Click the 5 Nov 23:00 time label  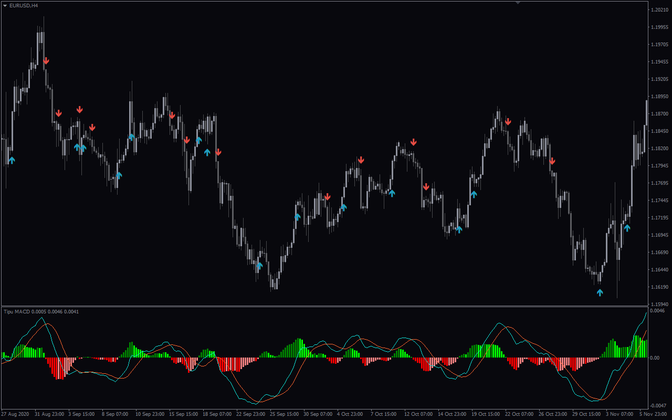coord(654,414)
